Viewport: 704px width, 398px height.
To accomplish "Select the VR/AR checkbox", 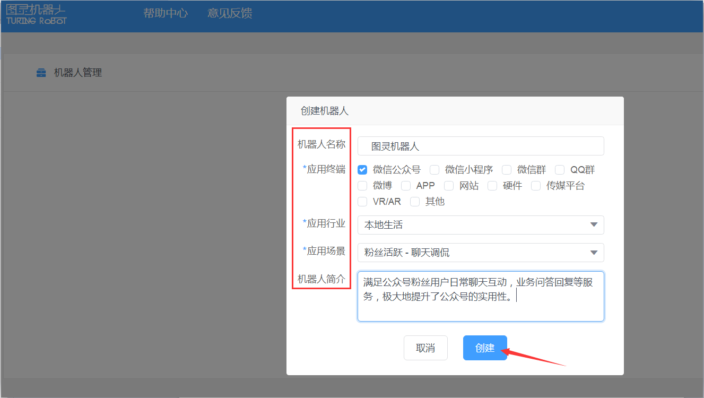I will tap(363, 202).
